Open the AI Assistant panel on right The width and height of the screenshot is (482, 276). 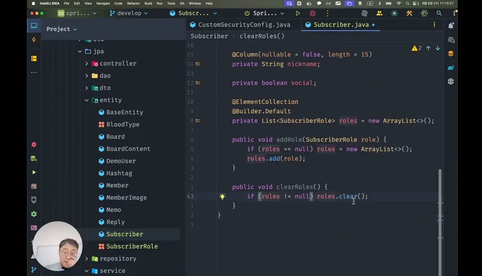451,40
